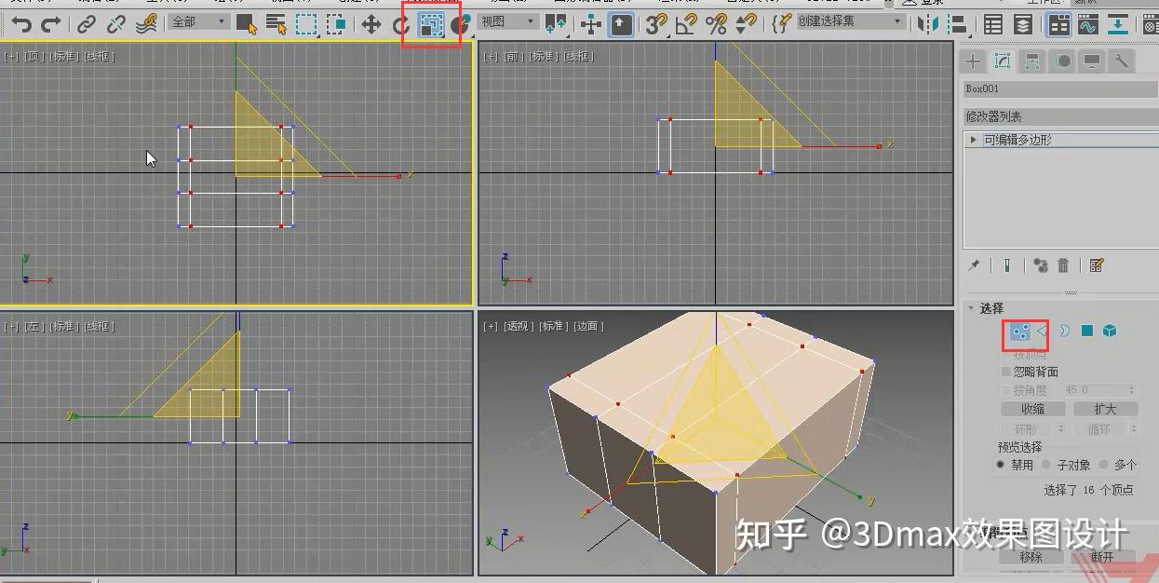This screenshot has width=1159, height=583.
Task: Open Edit Named Selection Sets dialog
Action: (x=782, y=23)
